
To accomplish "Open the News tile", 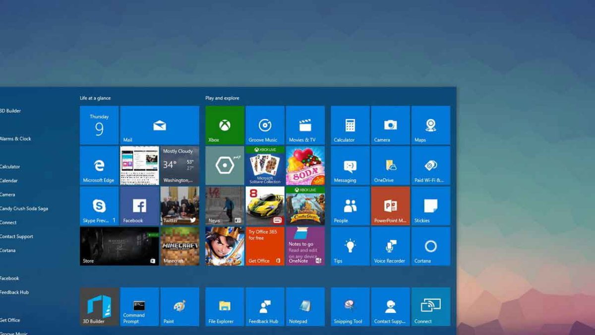I will point(225,206).
